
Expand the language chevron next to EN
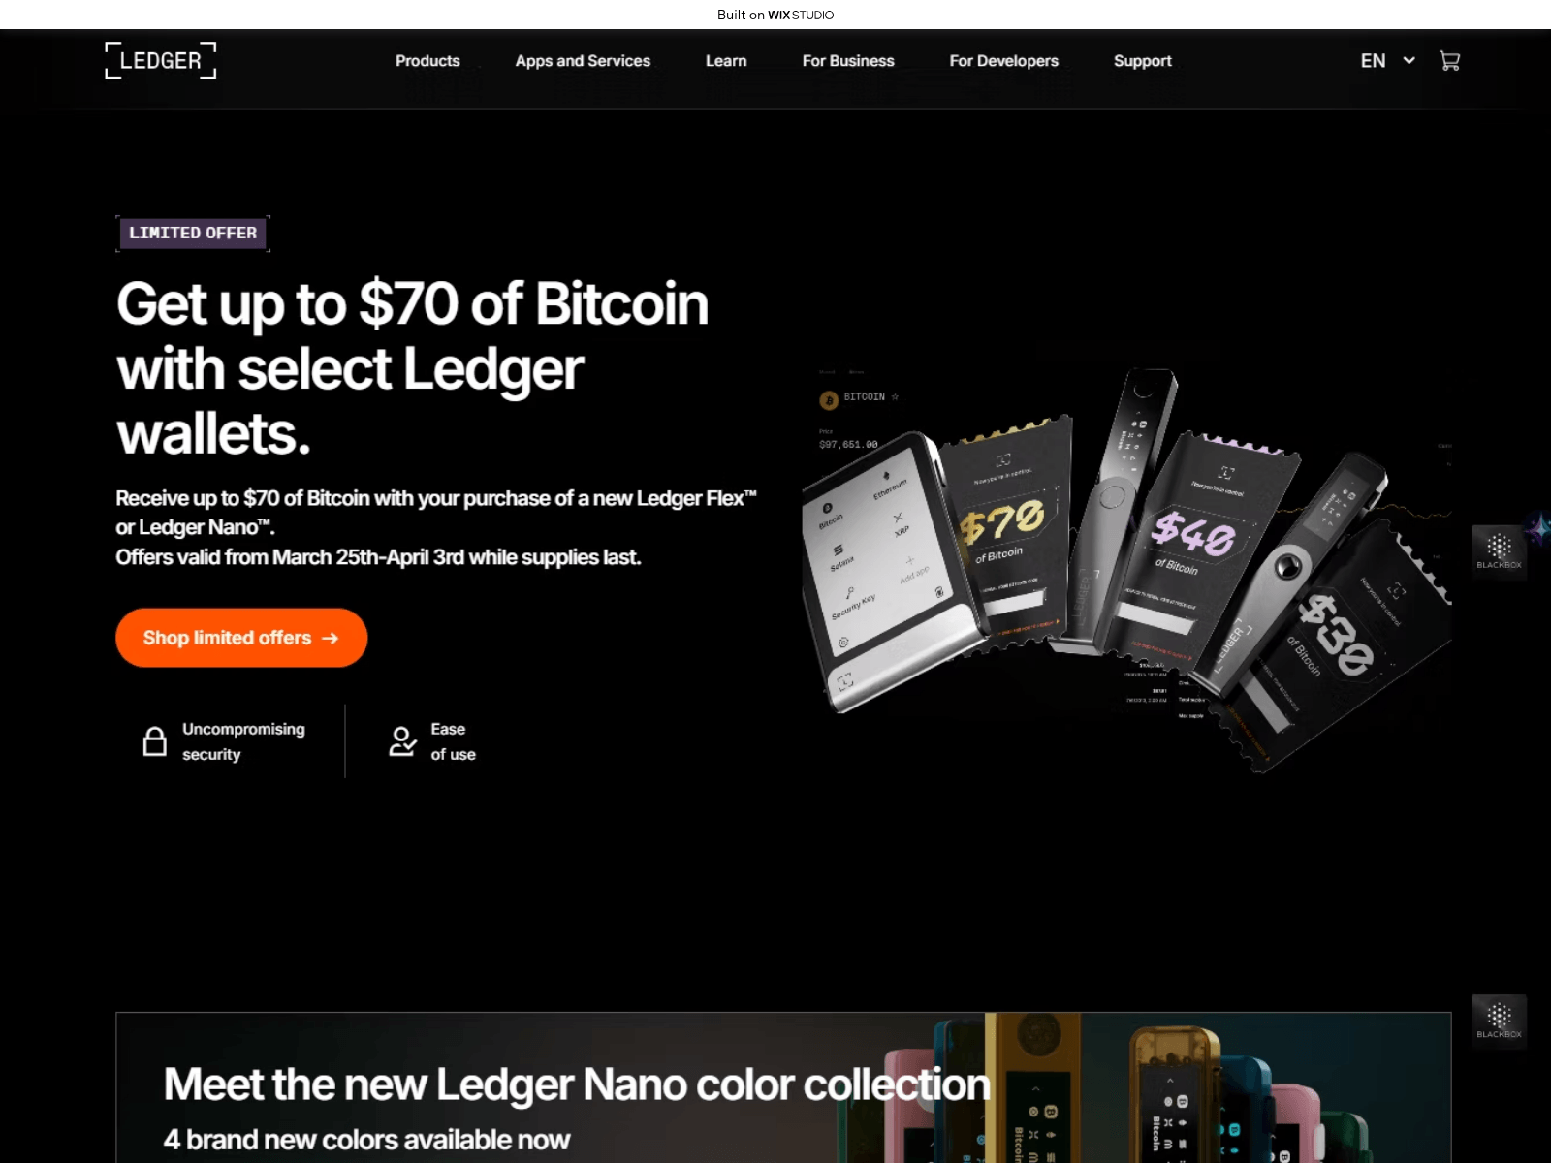click(1409, 60)
